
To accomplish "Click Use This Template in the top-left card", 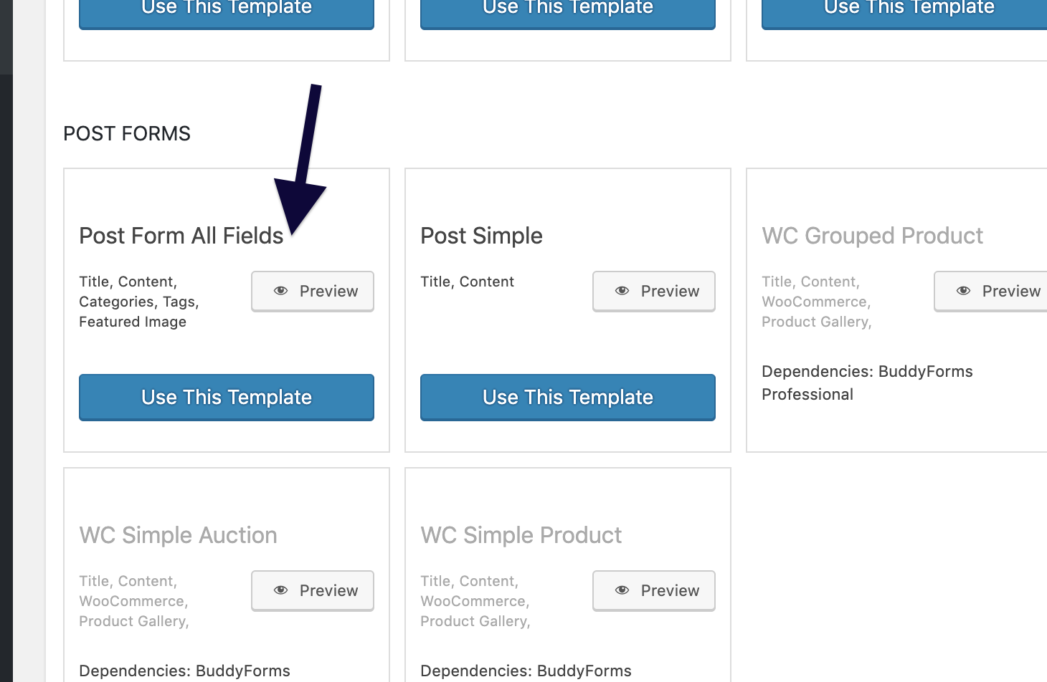I will pyautogui.click(x=226, y=7).
